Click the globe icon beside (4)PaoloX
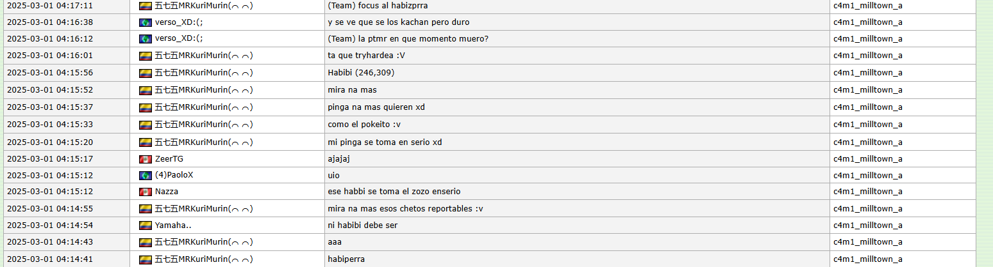Viewport: 993px width, 267px height. (x=146, y=175)
